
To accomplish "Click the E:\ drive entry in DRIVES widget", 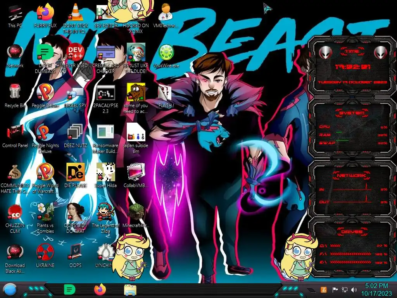I will click(353, 262).
